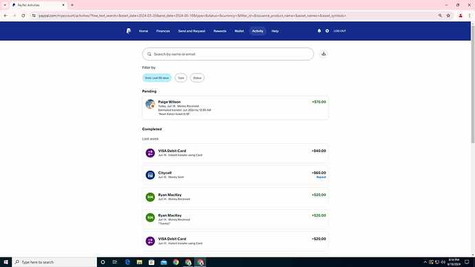Viewport: 475px width, 267px height.
Task: Open the Mail app from the taskbar
Action: point(164,262)
